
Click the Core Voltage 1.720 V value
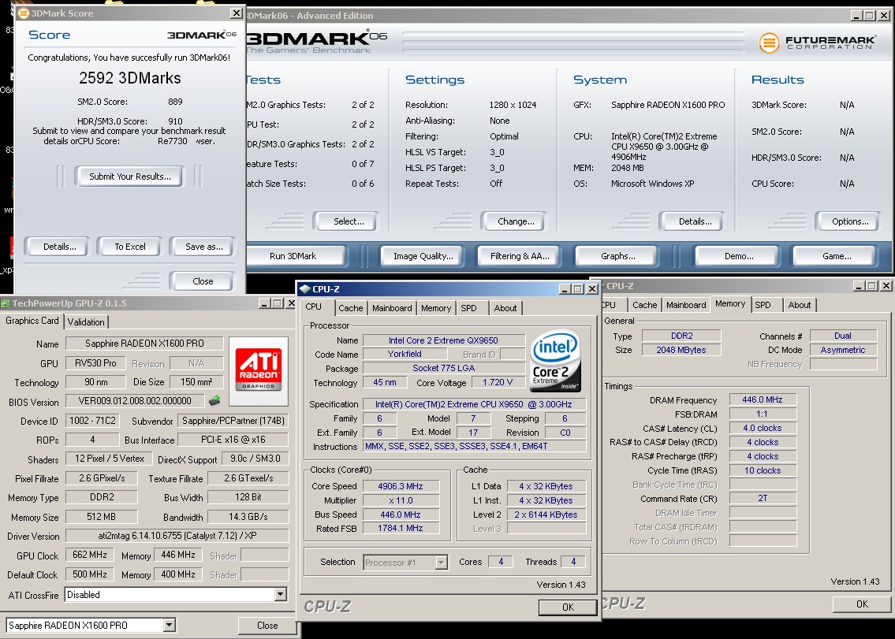pos(497,382)
